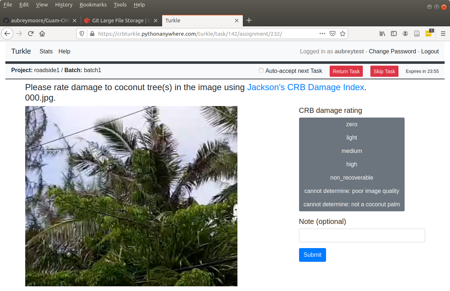This screenshot has height=291, width=450.
Task: Open the page actions three-dots menu
Action: pos(322,34)
